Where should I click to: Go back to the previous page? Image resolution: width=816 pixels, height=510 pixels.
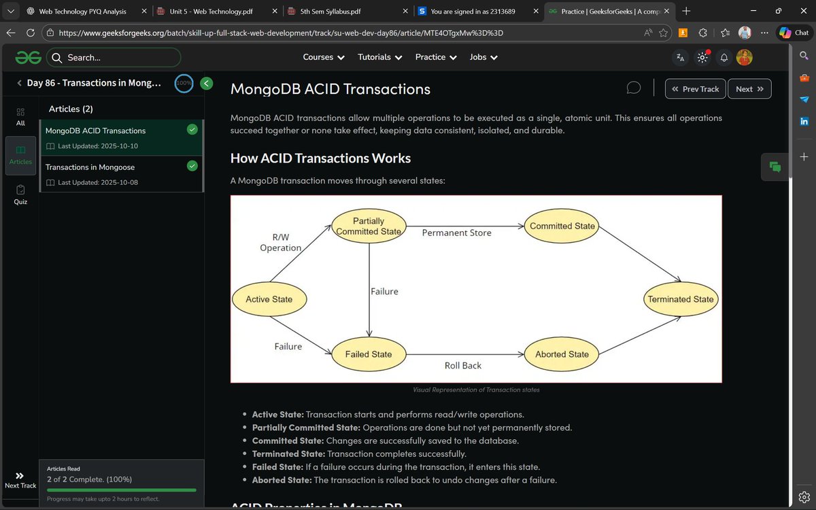pyautogui.click(x=11, y=33)
